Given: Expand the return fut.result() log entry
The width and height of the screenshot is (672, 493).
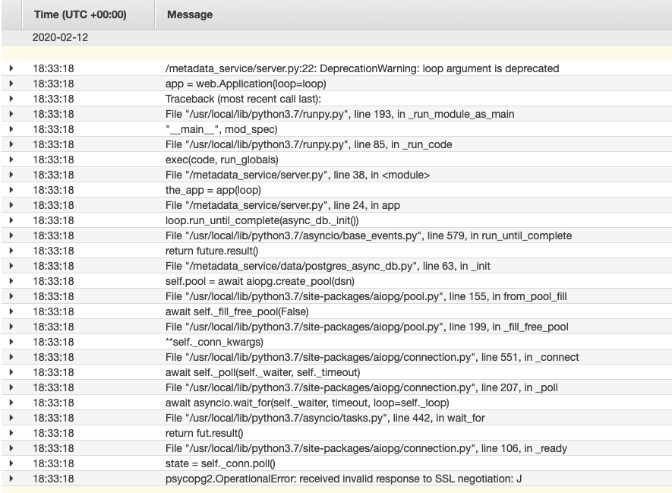Looking at the screenshot, I should [x=10, y=433].
